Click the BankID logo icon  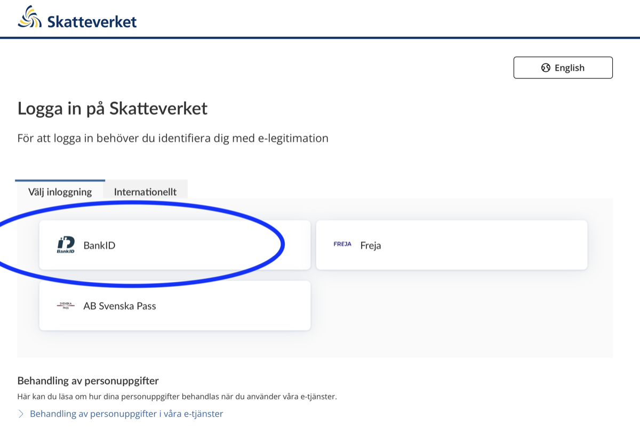(66, 245)
